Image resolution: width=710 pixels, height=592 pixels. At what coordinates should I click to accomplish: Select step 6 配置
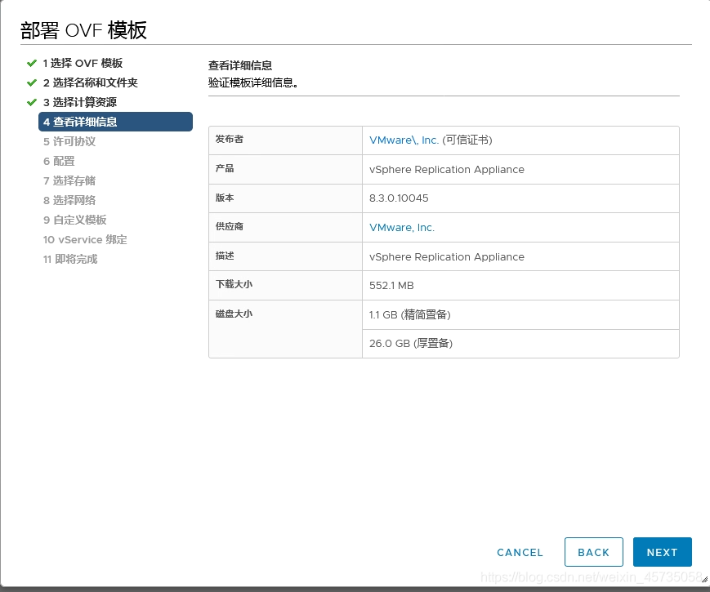click(59, 161)
